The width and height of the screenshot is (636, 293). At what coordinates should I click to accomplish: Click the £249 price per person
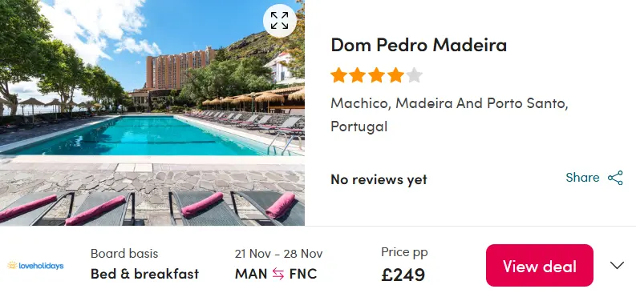tap(403, 275)
